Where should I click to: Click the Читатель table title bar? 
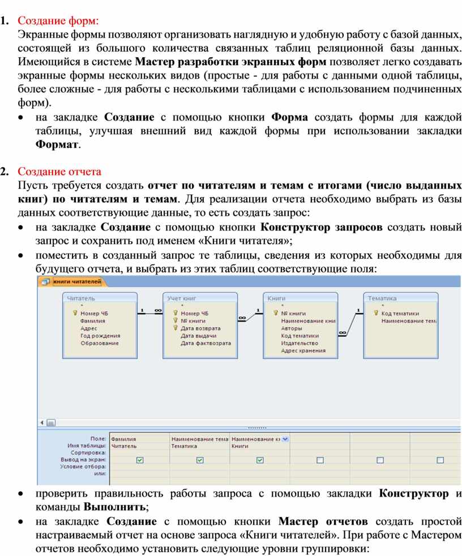pyautogui.click(x=100, y=298)
